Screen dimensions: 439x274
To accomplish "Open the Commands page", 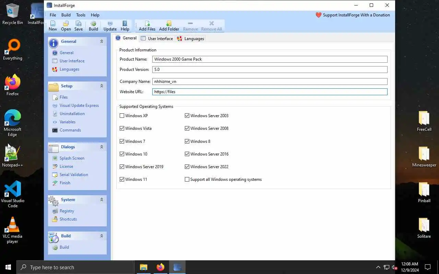I will point(70,130).
